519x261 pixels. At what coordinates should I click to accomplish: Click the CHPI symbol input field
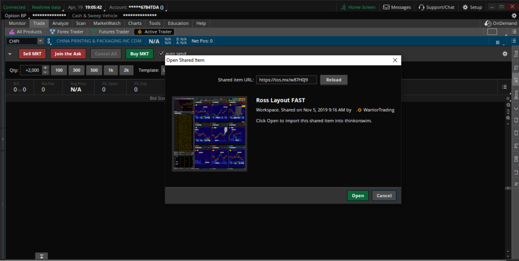point(22,42)
